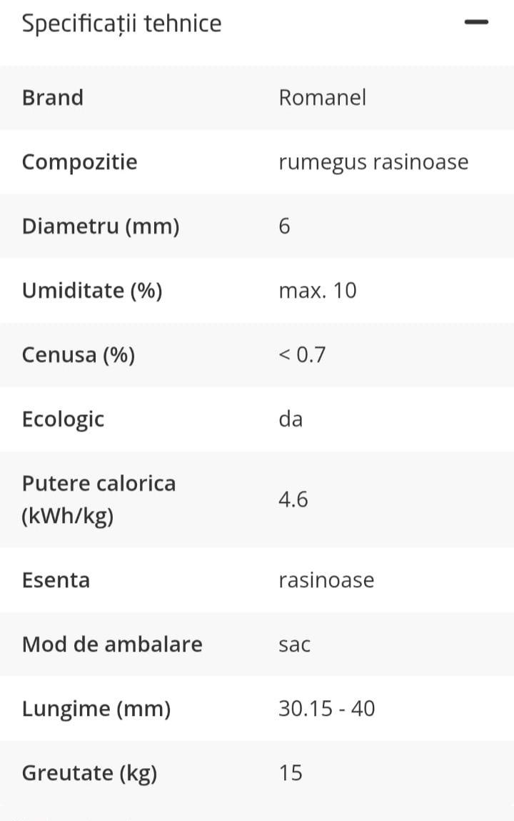Image resolution: width=514 pixels, height=821 pixels.
Task: Click the Greutate (kg) label
Action: (89, 774)
